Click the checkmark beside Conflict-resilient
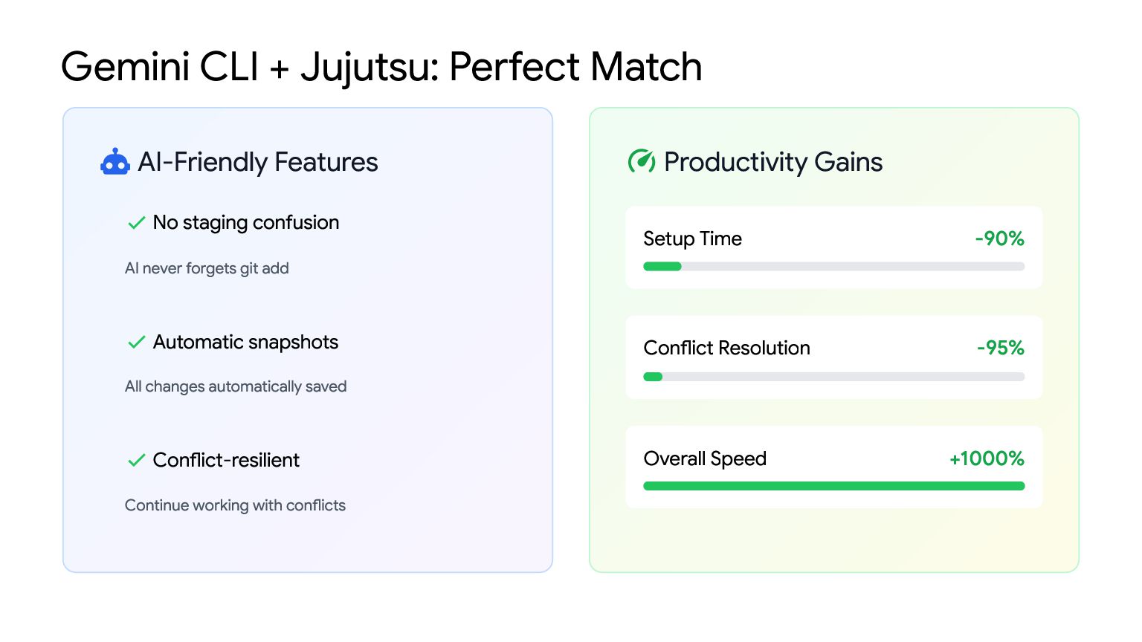1142x642 pixels. pyautogui.click(x=136, y=461)
